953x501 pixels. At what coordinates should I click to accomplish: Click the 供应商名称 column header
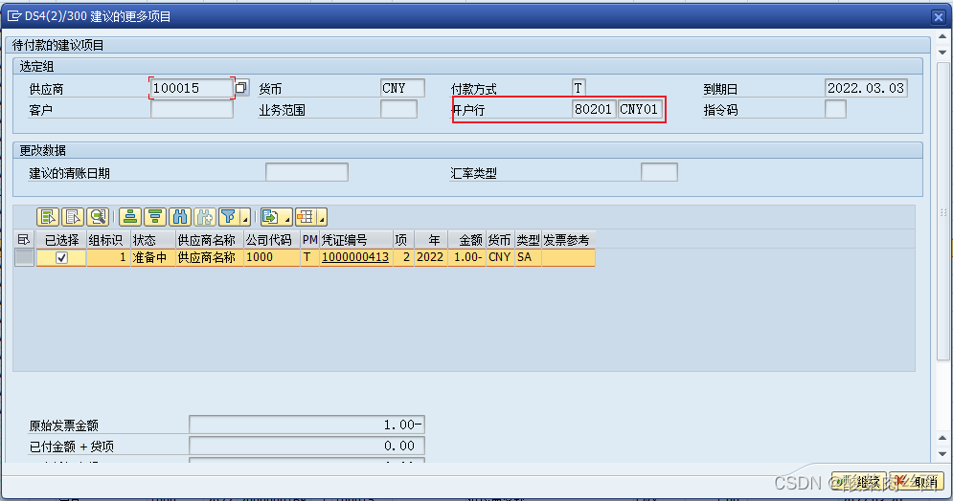pyautogui.click(x=210, y=240)
